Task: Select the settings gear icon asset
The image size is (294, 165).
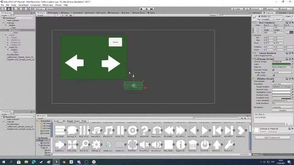Action: point(96,144)
